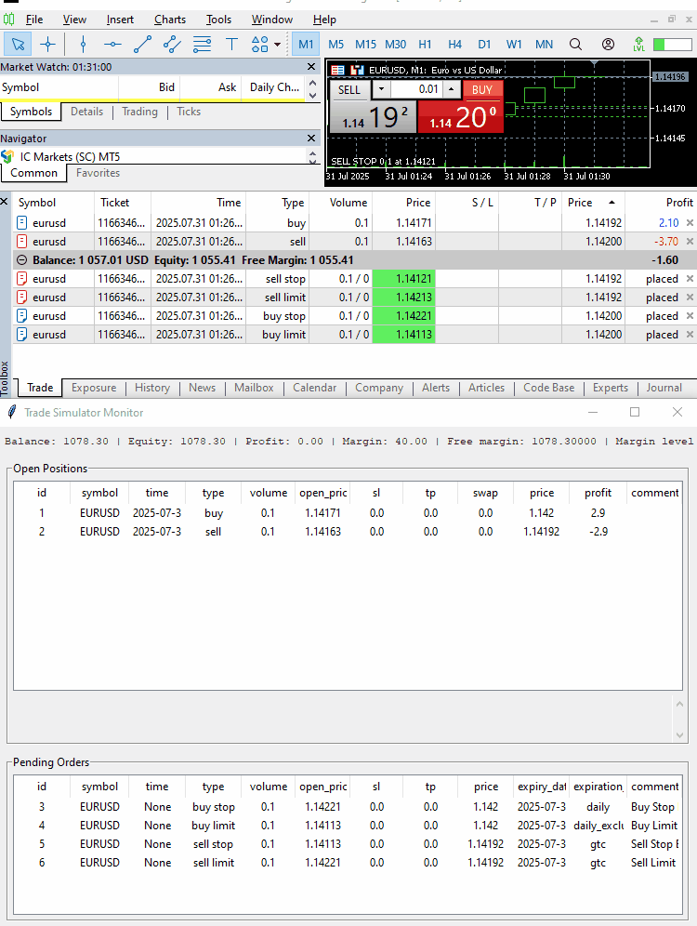Screen dimensions: 697x926
Task: Switch chart to H1 timeframe
Action: pos(425,45)
